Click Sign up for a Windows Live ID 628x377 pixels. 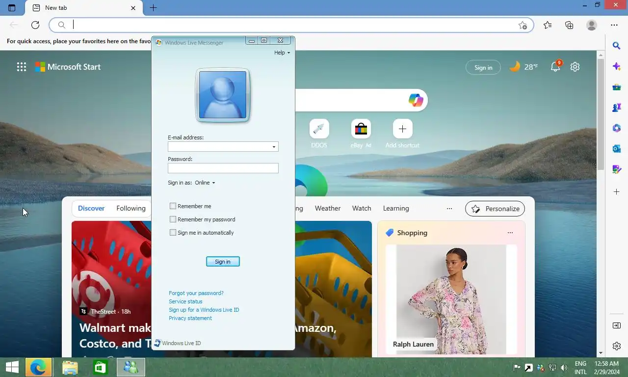pyautogui.click(x=204, y=310)
